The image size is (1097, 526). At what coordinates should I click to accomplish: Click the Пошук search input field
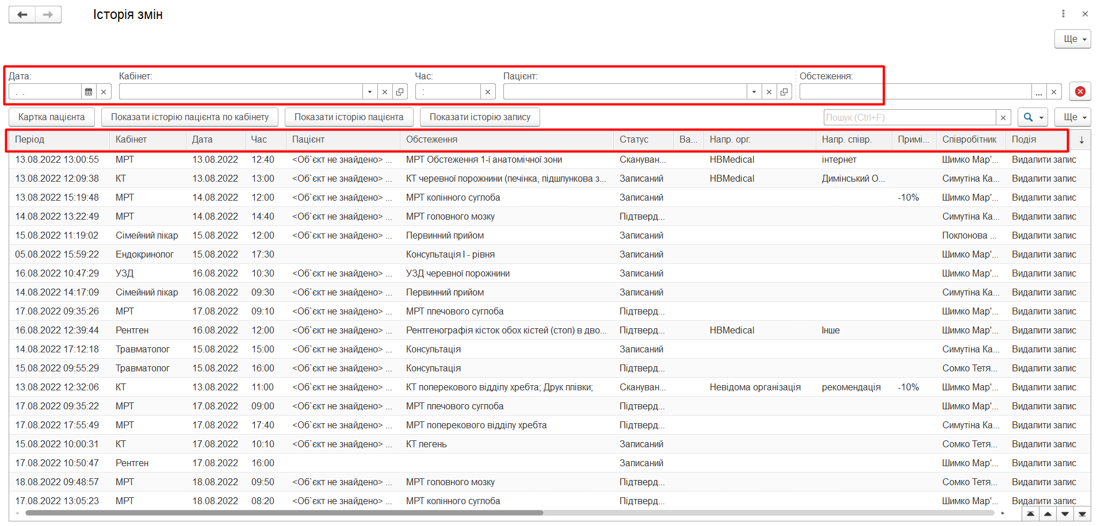[x=909, y=117]
